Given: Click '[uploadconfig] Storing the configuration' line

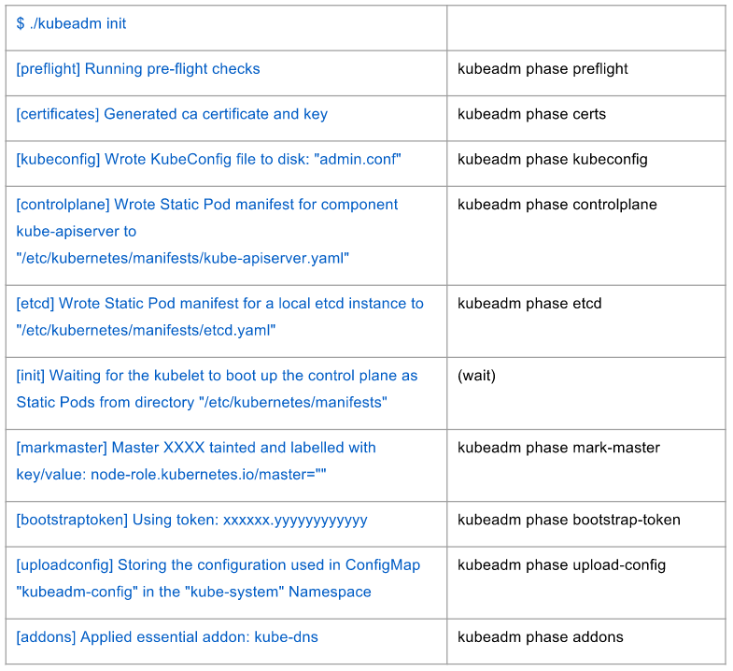Looking at the screenshot, I should [x=218, y=565].
